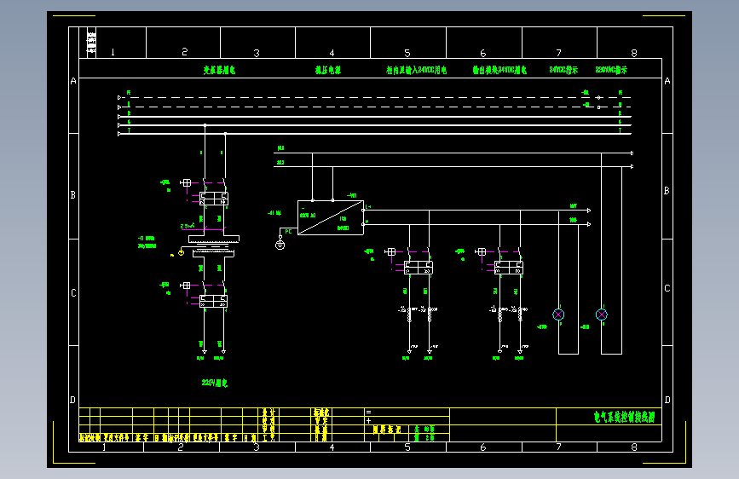This screenshot has width=739, height=479.
Task: Click the 2.5mm² wire size annotation
Action: (188, 227)
